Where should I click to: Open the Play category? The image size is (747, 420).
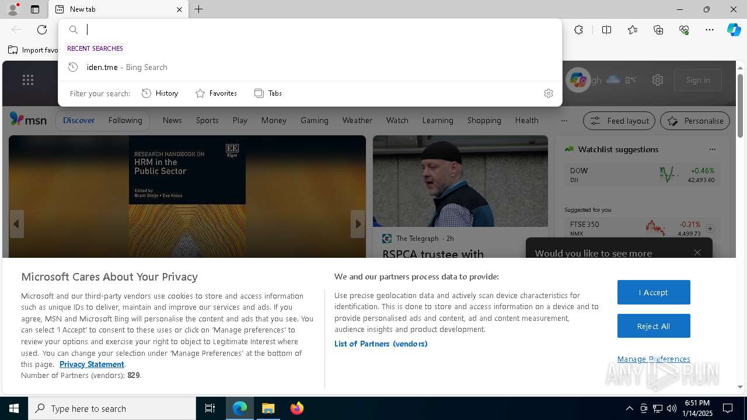click(x=240, y=120)
